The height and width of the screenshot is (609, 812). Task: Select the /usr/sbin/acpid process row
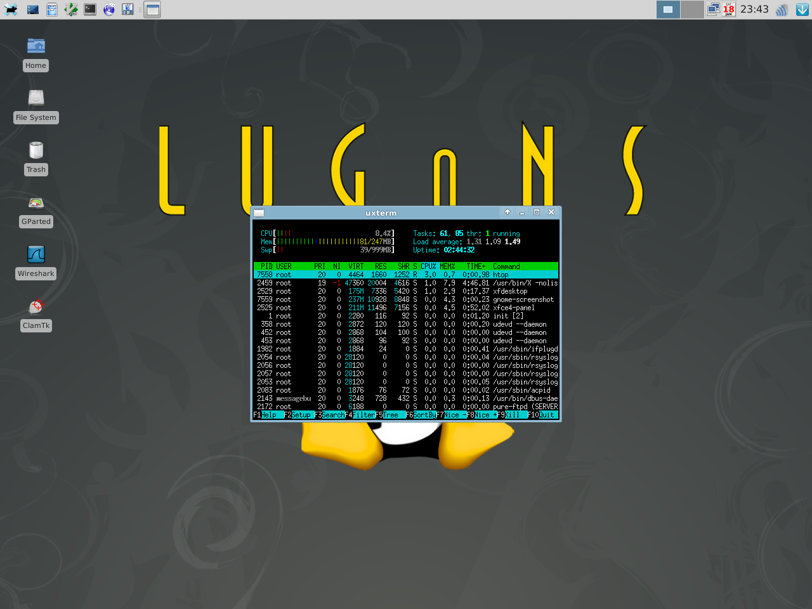point(406,390)
